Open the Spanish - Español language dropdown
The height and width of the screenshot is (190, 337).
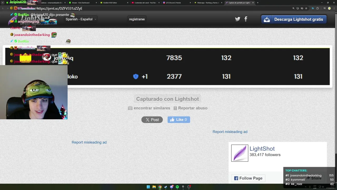81,19
